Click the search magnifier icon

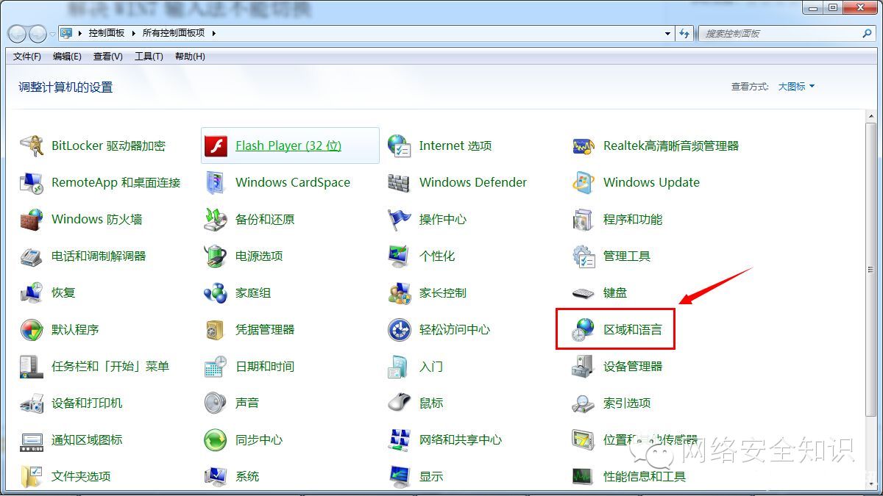(867, 34)
